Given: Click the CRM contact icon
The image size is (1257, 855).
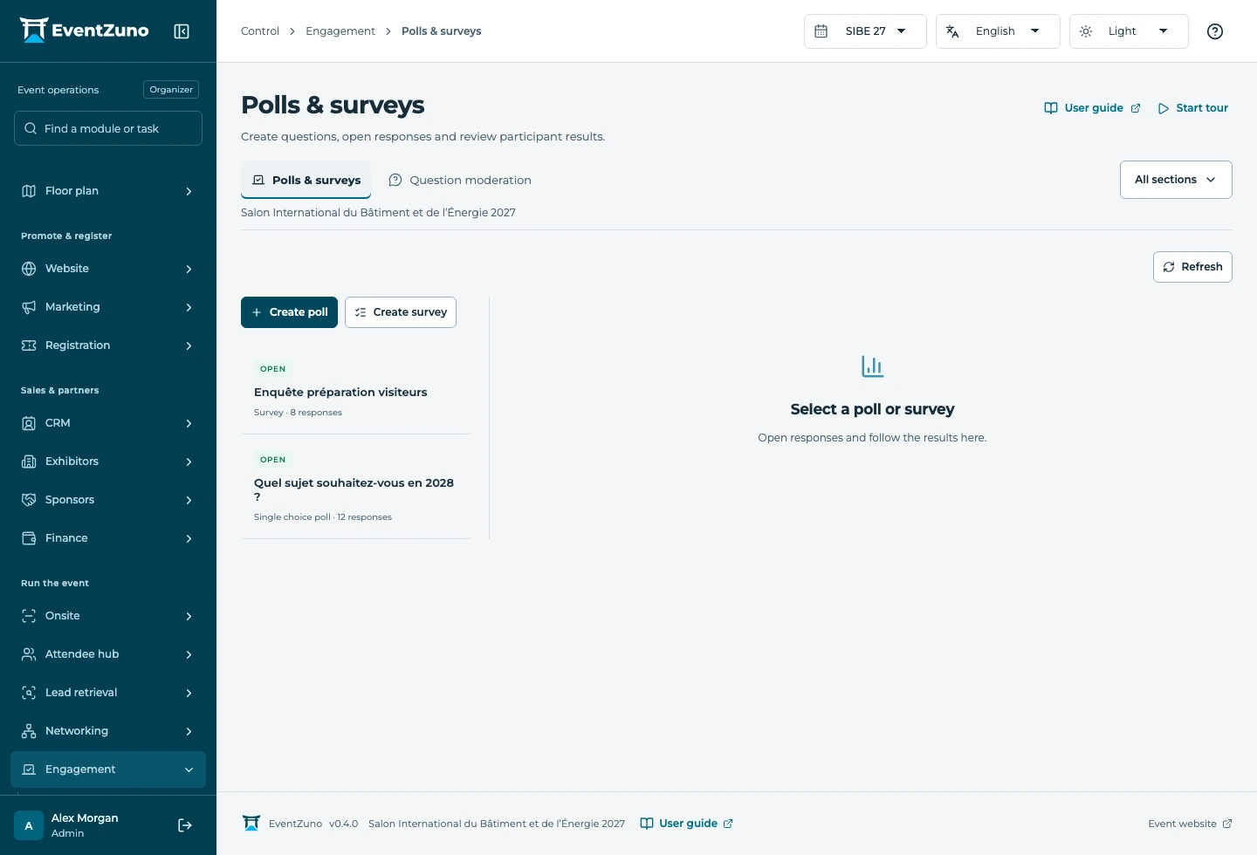Looking at the screenshot, I should [x=29, y=423].
